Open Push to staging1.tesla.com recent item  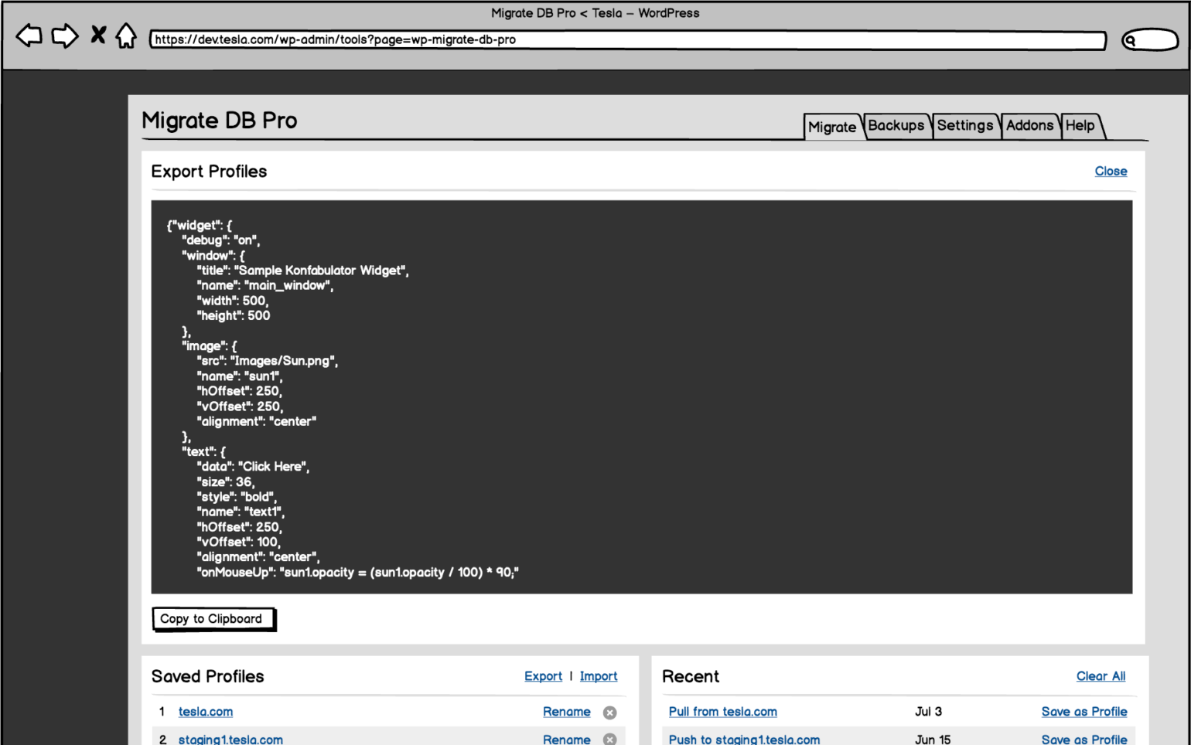[x=744, y=739]
